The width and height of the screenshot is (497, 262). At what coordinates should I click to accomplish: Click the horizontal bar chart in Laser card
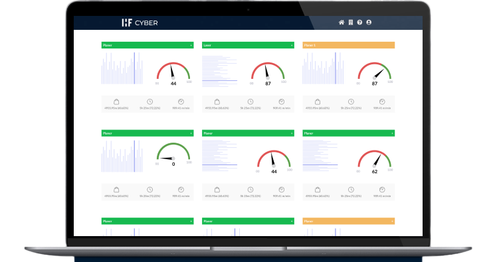(219, 71)
